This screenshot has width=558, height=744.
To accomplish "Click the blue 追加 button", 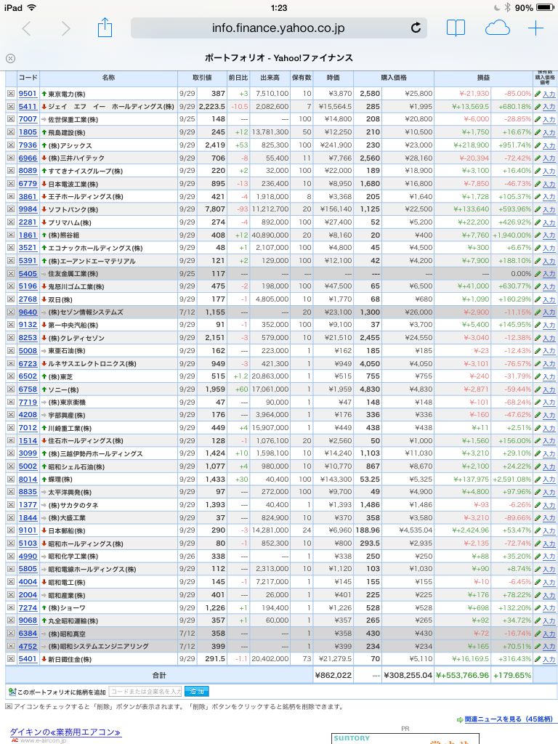I will pyautogui.click(x=196, y=692).
